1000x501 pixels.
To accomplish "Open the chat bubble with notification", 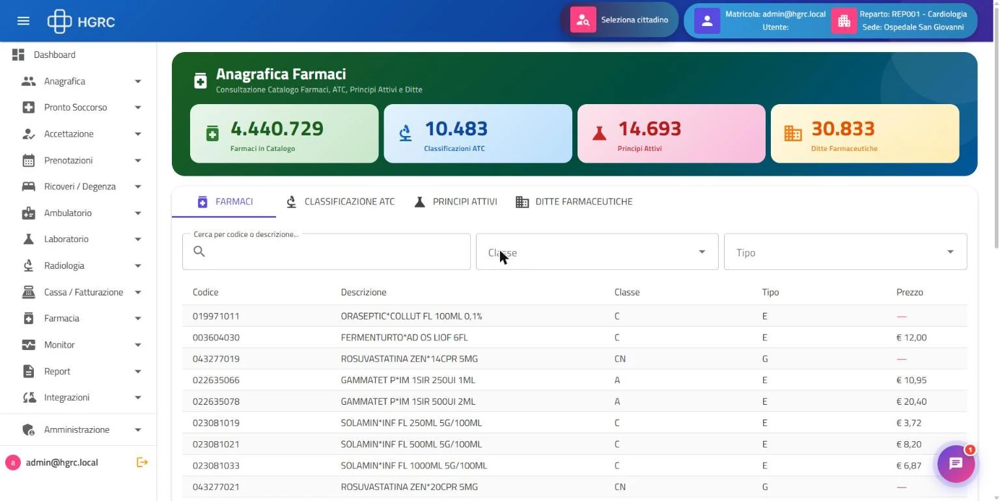I will (x=956, y=464).
